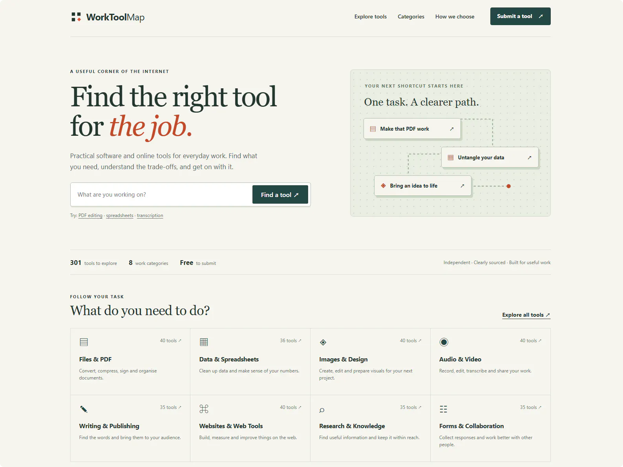Click the table icon in Untangle your data
The height and width of the screenshot is (467, 623).
coord(451,157)
